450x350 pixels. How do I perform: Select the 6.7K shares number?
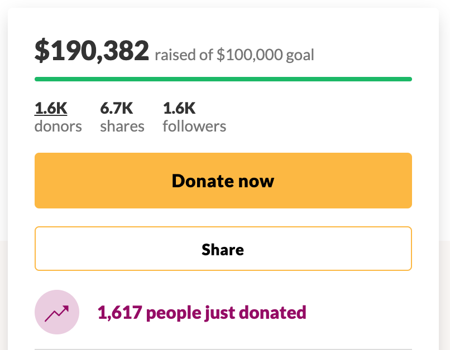coord(116,108)
